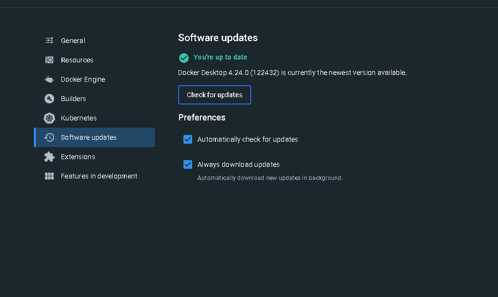498x297 pixels.
Task: Show the Features in development section
Action: 99,176
